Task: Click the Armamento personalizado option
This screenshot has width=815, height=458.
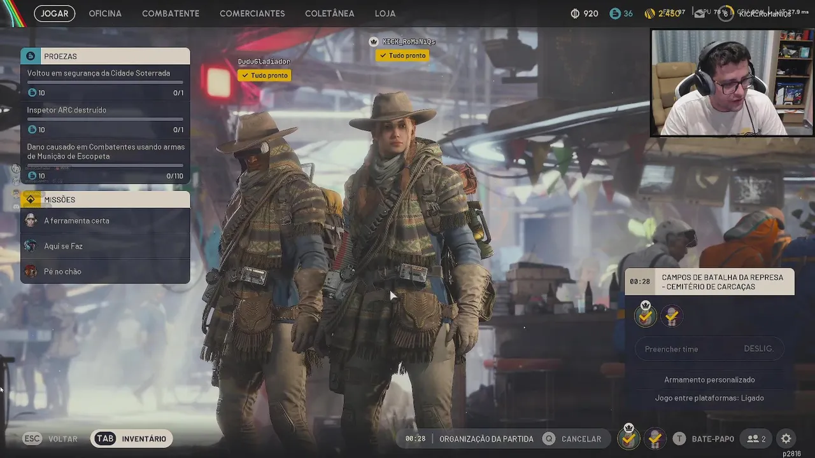Action: pos(709,380)
